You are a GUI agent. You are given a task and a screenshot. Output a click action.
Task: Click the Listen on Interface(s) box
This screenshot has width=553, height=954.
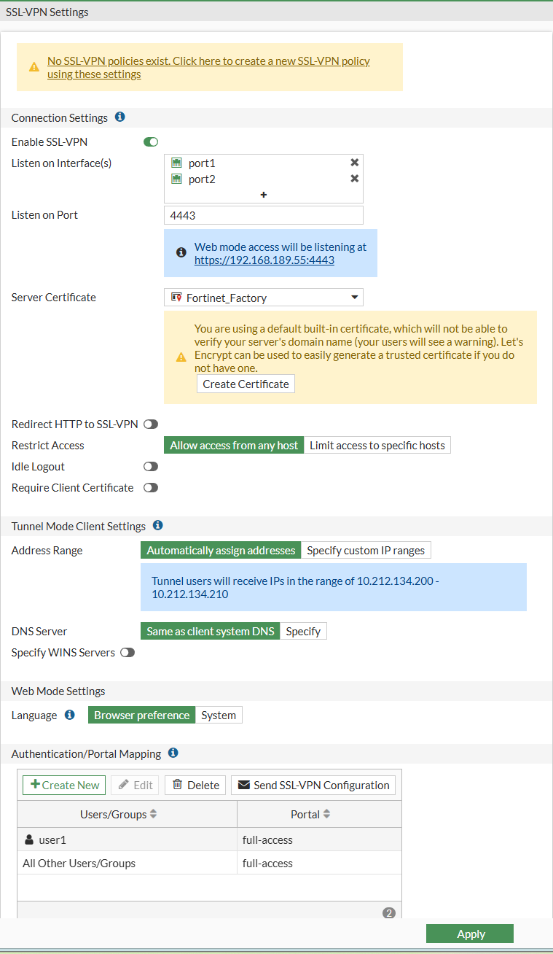click(264, 179)
